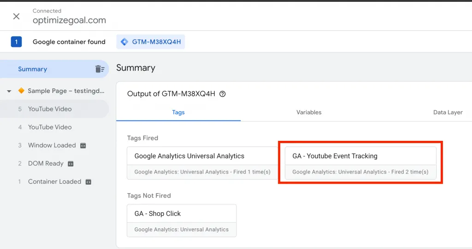Select event 4 YouTube Video
Image resolution: width=472 pixels, height=249 pixels.
click(x=54, y=127)
